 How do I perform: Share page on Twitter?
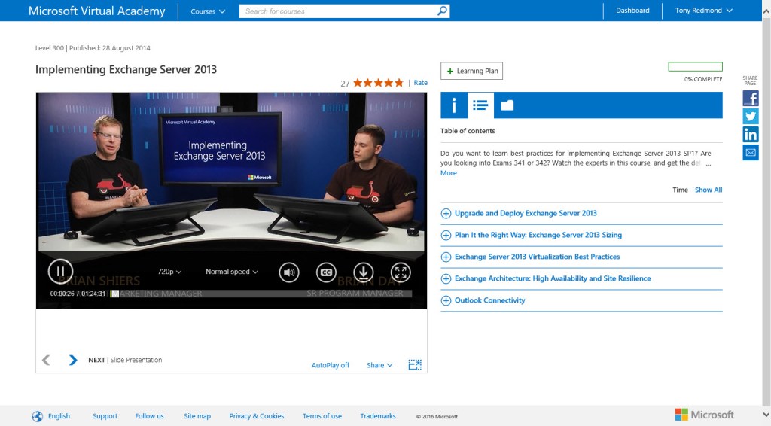click(x=751, y=117)
